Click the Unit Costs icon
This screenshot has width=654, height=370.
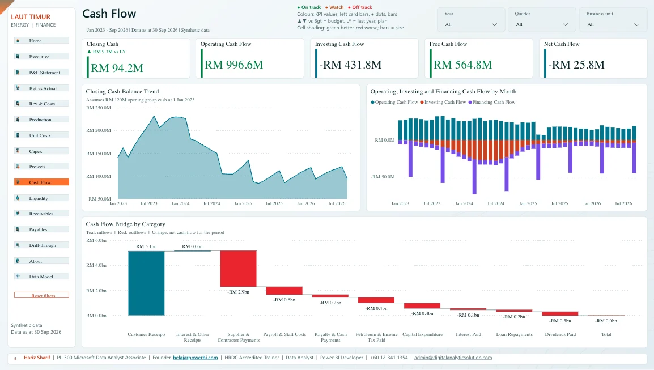pyautogui.click(x=18, y=135)
